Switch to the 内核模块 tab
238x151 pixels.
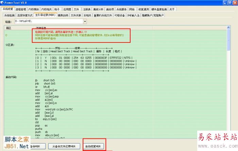(33, 10)
